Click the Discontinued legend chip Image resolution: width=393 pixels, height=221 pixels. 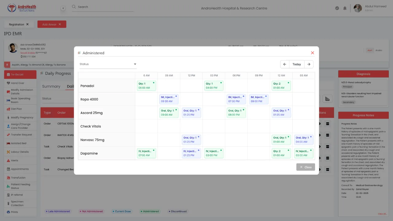click(x=178, y=211)
